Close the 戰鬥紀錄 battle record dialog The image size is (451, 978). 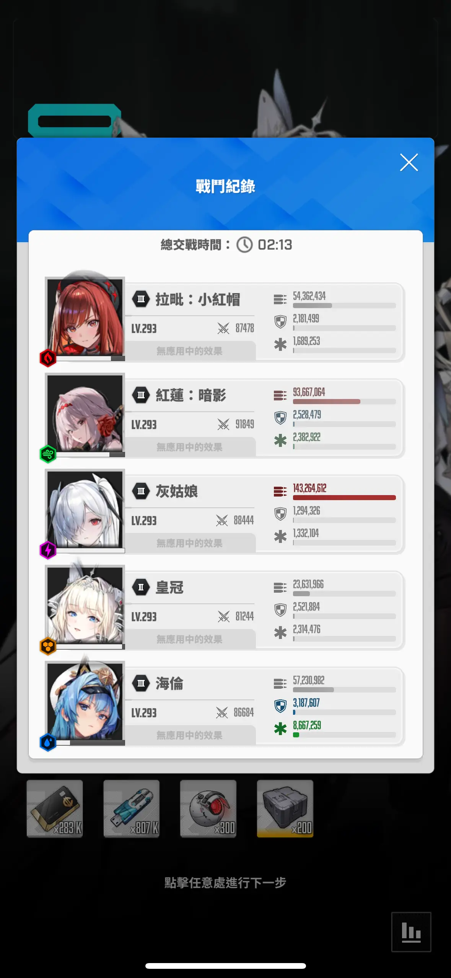point(409,162)
